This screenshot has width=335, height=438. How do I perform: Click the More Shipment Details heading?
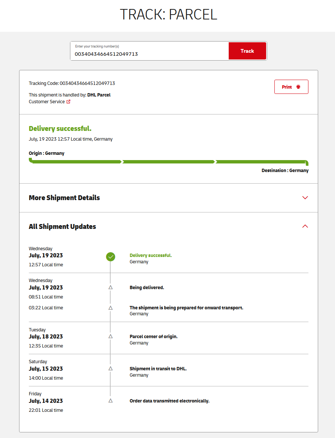(x=64, y=198)
